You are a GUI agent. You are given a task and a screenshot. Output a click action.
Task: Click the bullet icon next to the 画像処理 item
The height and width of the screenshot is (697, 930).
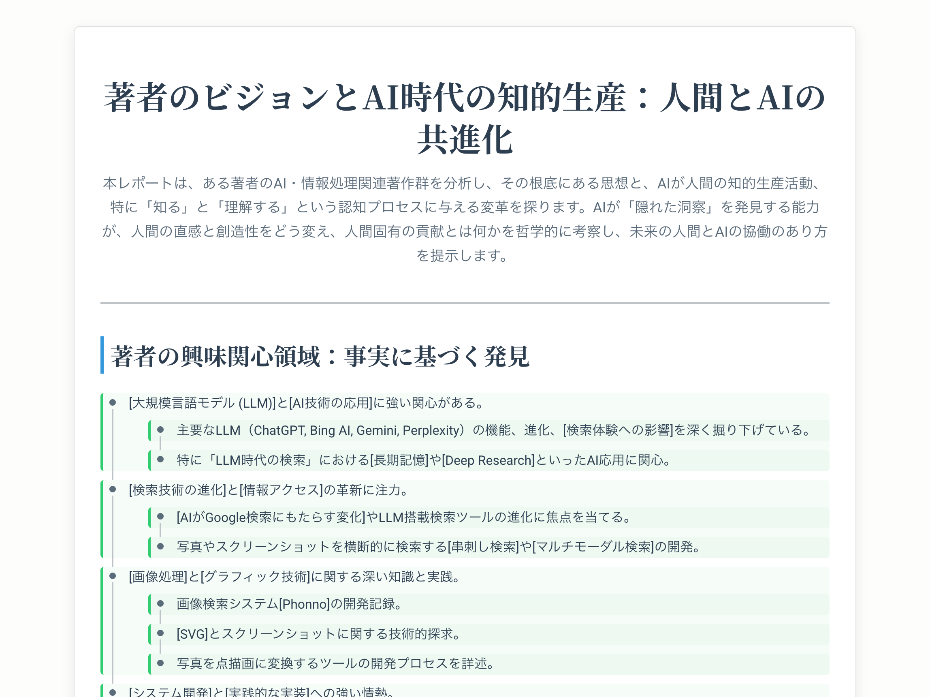[x=113, y=577]
